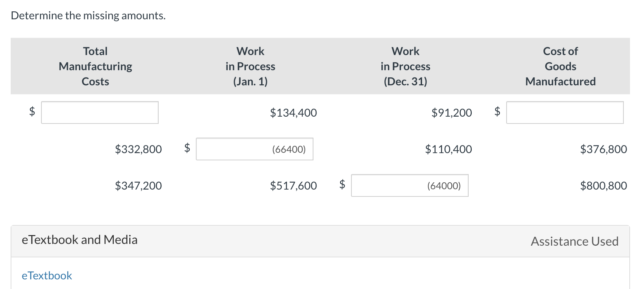640x289 pixels.
Task: Click the Determine the missing amounts instruction text
Action: tap(88, 15)
